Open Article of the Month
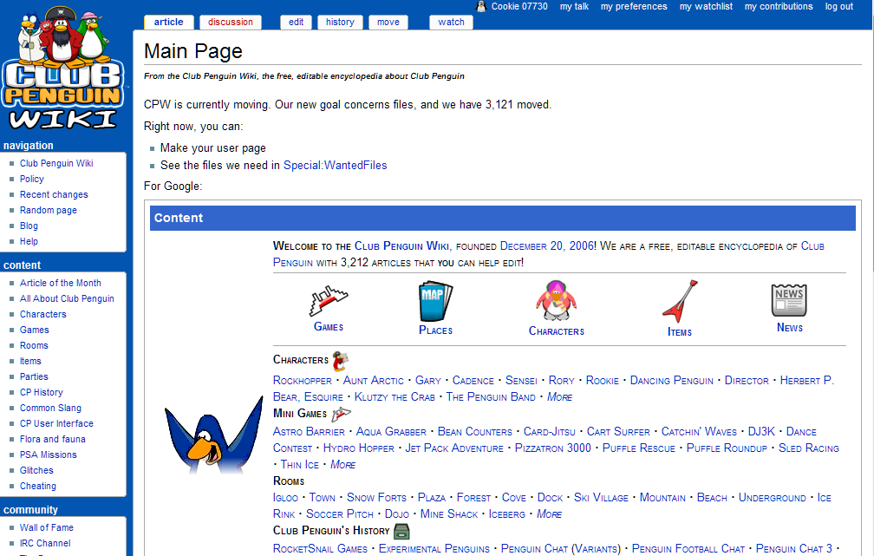 (60, 284)
